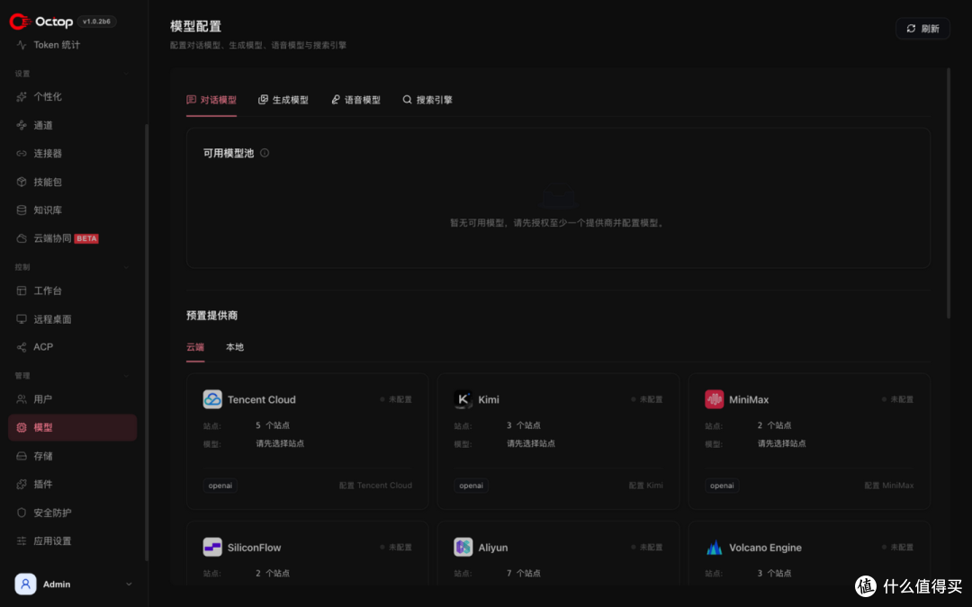Screen dimensions: 972x607
Task: Click "5 个站点" on Tencent Cloud card
Action: tap(273, 425)
